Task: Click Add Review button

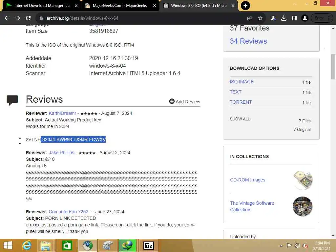Action: pyautogui.click(x=185, y=102)
